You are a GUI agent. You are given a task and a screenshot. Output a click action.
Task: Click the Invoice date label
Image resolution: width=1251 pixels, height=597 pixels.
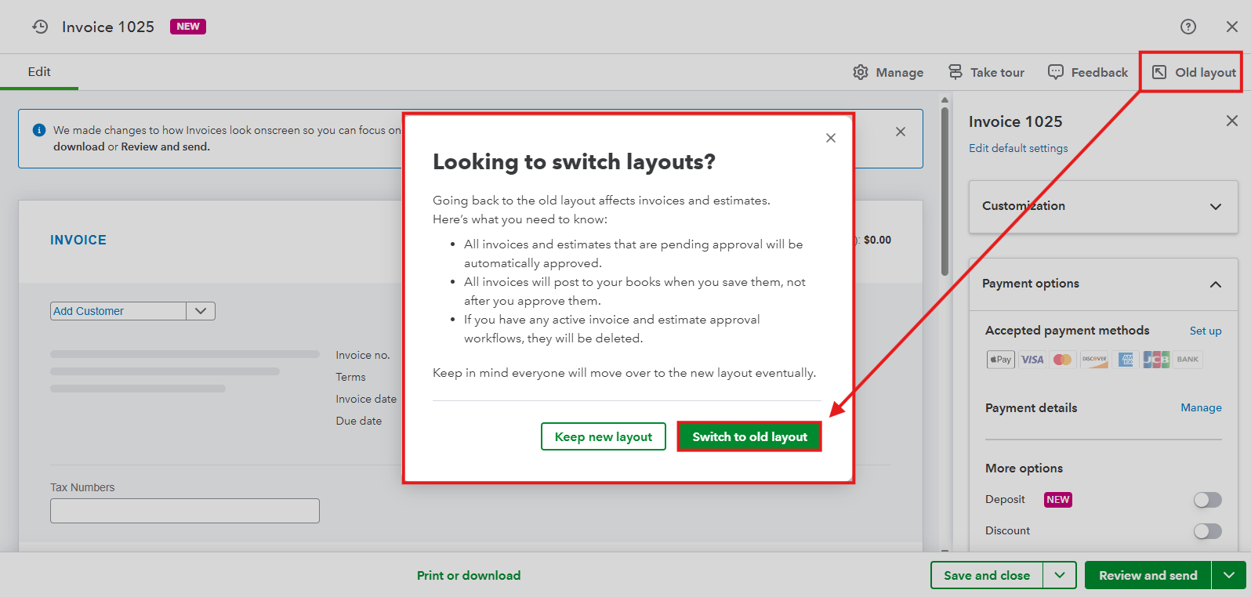[366, 399]
